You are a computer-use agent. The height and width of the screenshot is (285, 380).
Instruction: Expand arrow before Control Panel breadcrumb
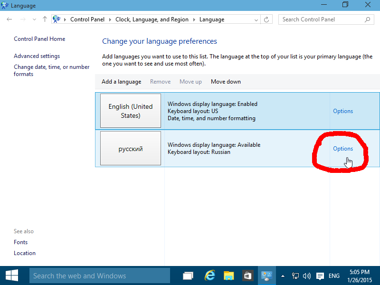65,19
